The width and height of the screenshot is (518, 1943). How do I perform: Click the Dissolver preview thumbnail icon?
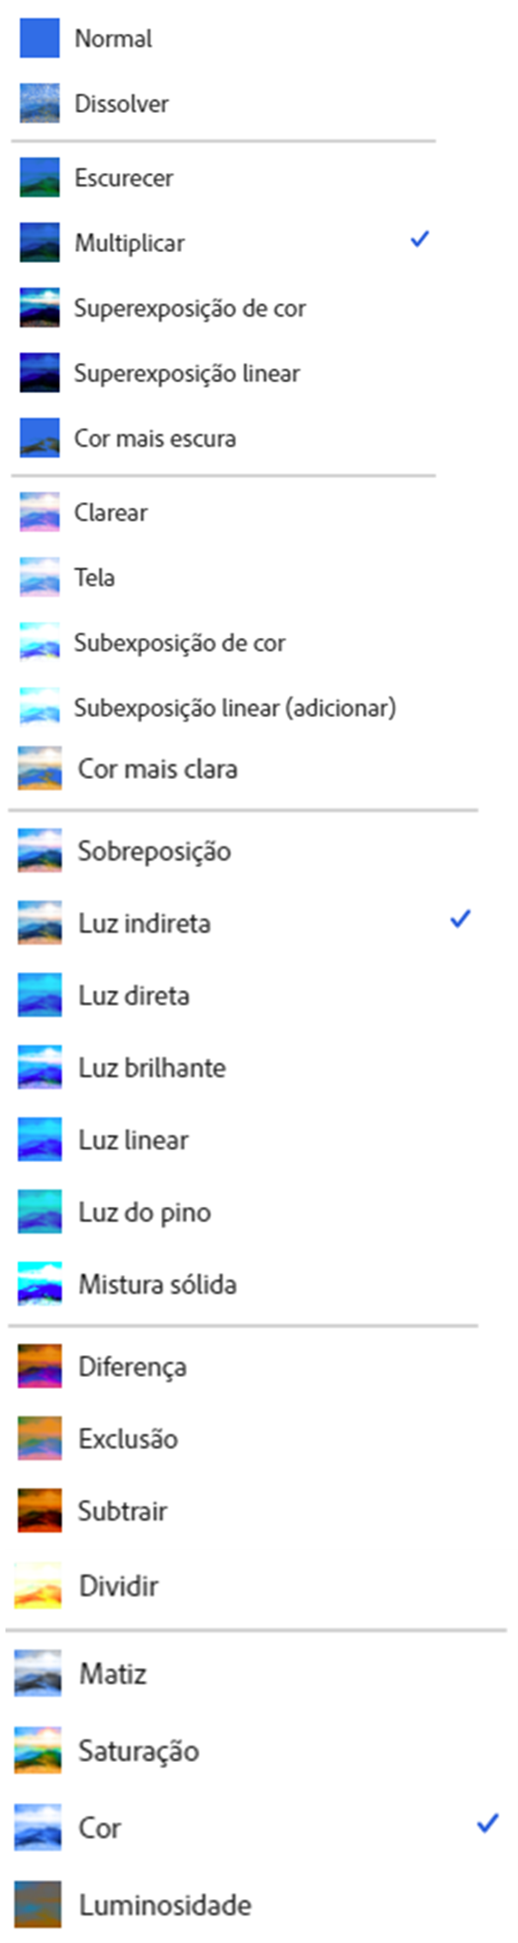pos(40,104)
